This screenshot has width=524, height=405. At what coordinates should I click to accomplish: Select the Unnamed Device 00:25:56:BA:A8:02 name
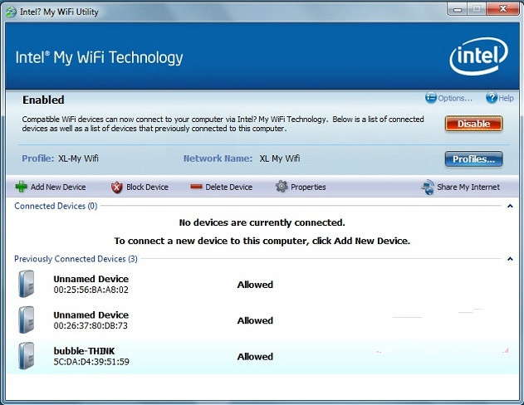click(91, 279)
